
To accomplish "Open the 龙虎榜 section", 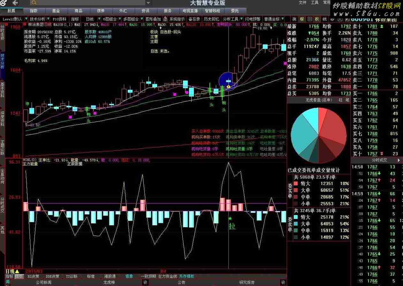I will click(x=109, y=282).
